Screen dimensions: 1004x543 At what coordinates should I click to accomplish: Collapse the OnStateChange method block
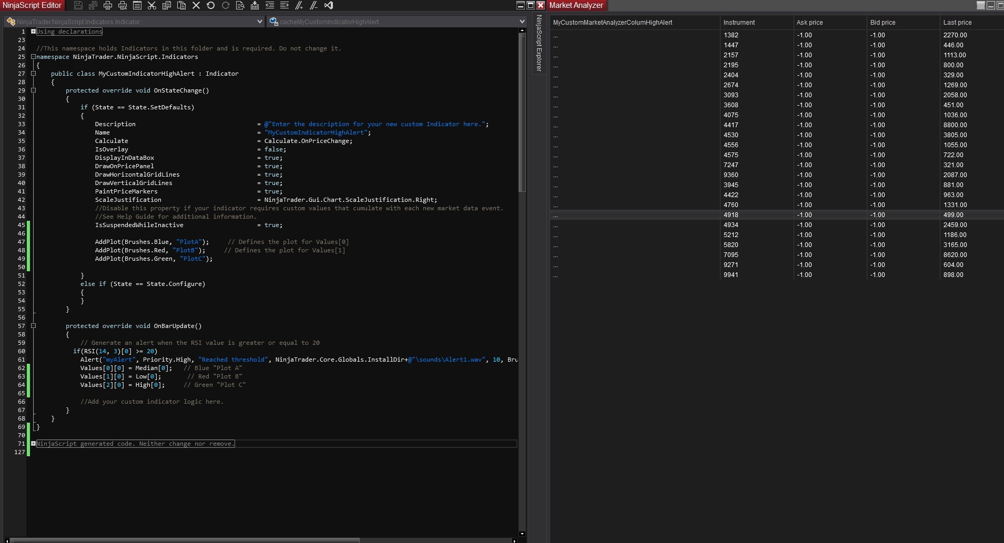click(x=33, y=90)
